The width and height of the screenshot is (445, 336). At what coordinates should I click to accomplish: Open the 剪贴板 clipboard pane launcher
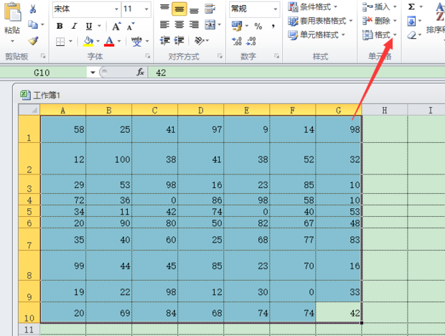pyautogui.click(x=43, y=56)
